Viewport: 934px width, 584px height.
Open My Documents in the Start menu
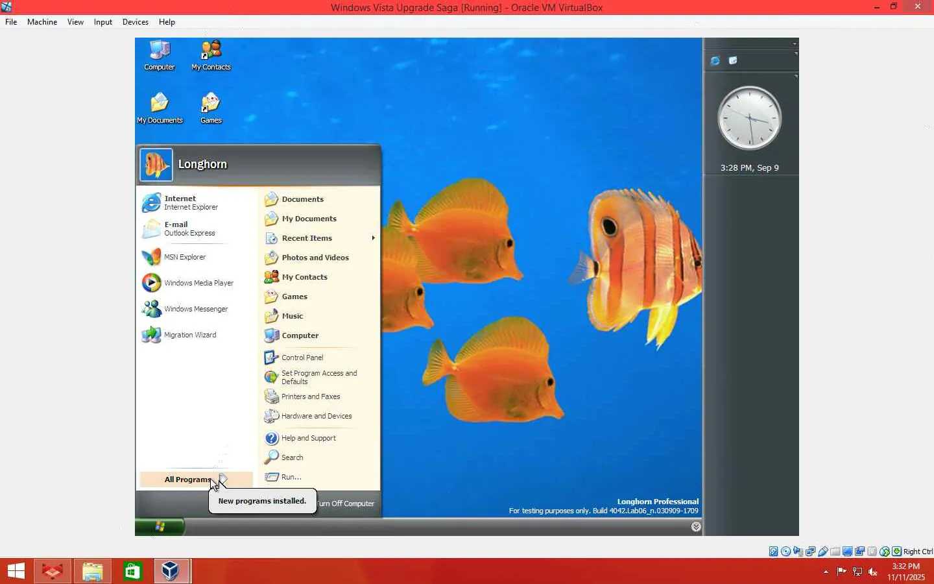coord(319,219)
